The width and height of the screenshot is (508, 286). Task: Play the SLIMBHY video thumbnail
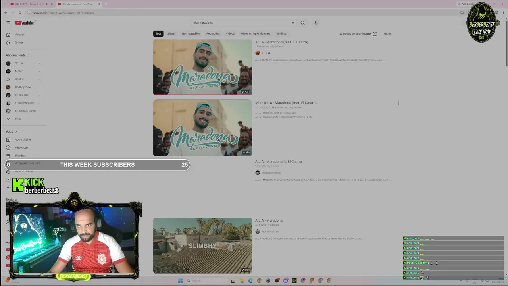coord(202,245)
